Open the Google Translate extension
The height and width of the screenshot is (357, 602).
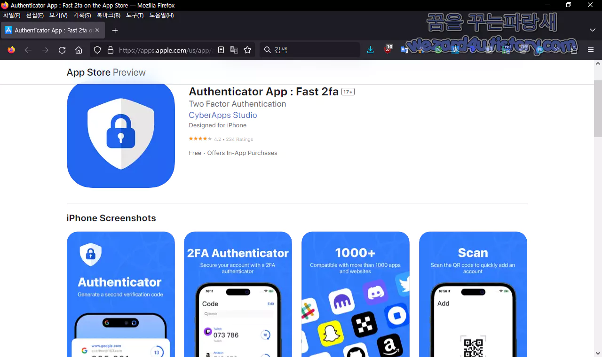point(404,50)
